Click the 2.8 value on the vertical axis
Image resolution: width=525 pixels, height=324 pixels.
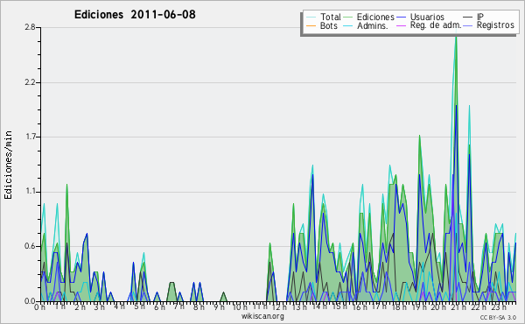tap(30, 27)
